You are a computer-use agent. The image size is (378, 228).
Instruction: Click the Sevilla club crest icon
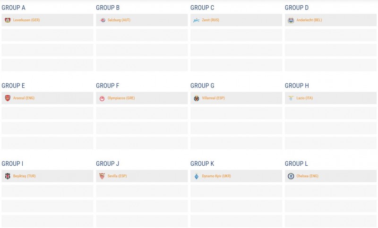tap(103, 176)
